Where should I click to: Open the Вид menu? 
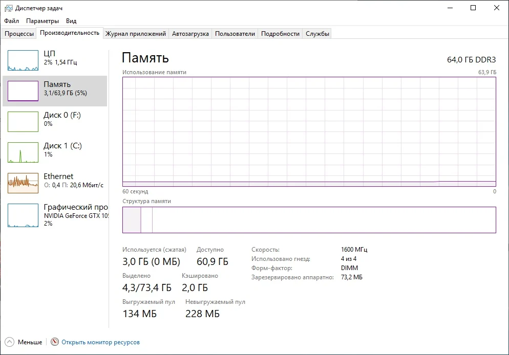coord(71,21)
